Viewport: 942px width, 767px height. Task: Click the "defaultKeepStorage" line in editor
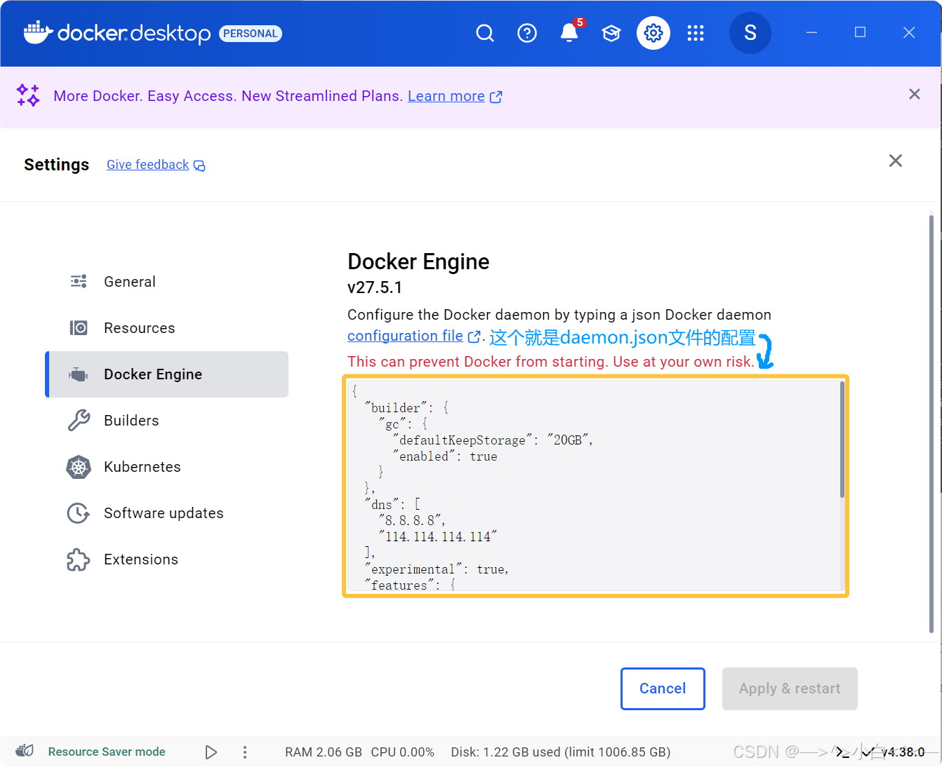point(493,440)
